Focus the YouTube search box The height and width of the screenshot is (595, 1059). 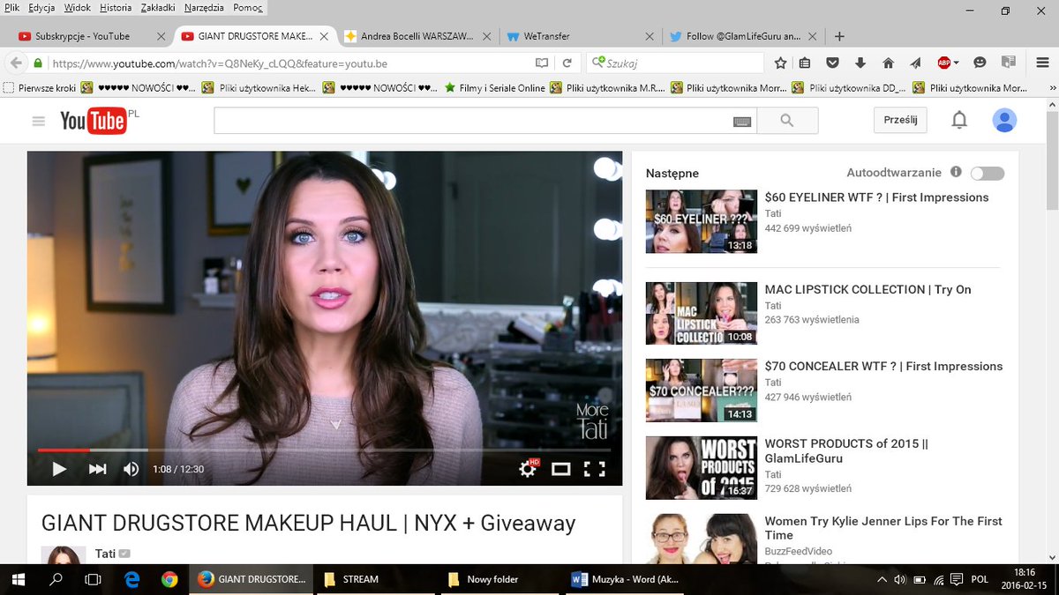(473, 121)
